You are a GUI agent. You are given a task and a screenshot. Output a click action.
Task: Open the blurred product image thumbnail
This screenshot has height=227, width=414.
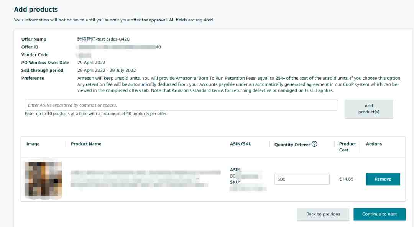click(43, 179)
